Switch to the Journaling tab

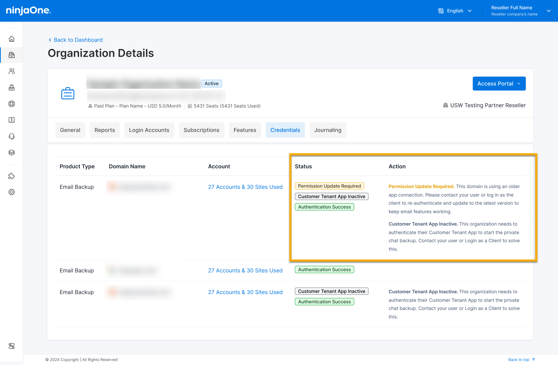(x=328, y=130)
